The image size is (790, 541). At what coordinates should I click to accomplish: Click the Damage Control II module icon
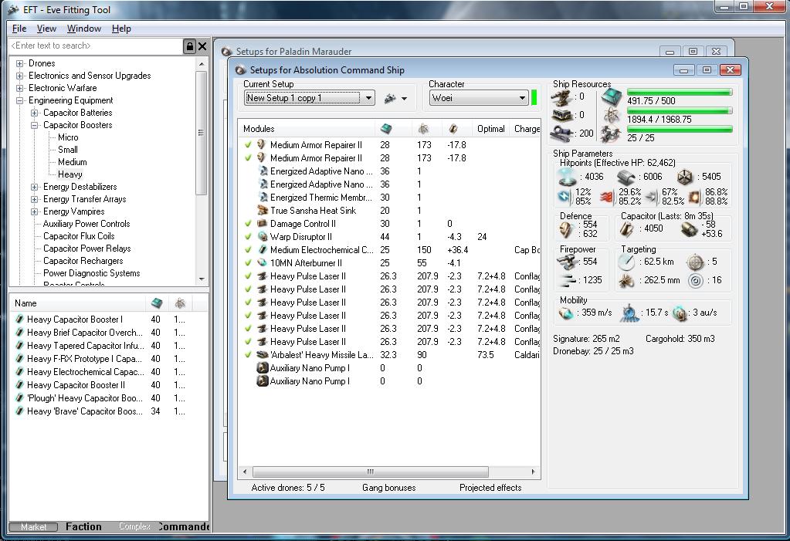click(263, 224)
